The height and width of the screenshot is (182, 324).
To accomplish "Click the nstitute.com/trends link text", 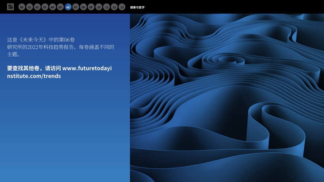I will point(34,76).
